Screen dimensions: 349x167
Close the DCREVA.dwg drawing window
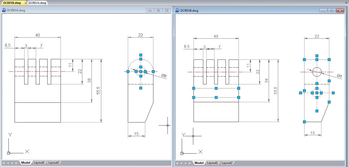pos(166,10)
